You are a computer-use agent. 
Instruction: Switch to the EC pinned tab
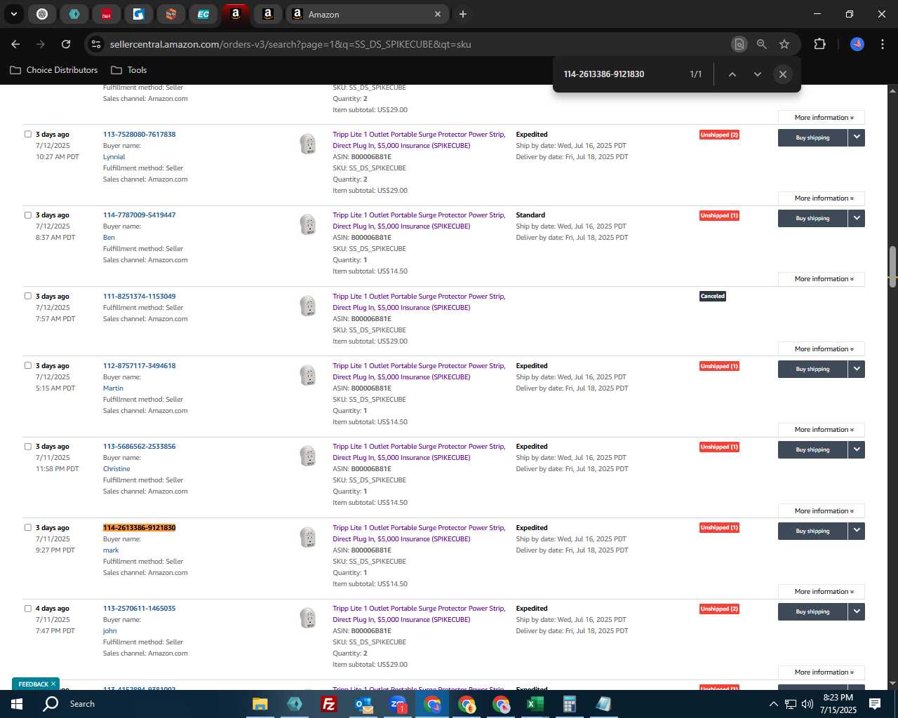pyautogui.click(x=203, y=14)
